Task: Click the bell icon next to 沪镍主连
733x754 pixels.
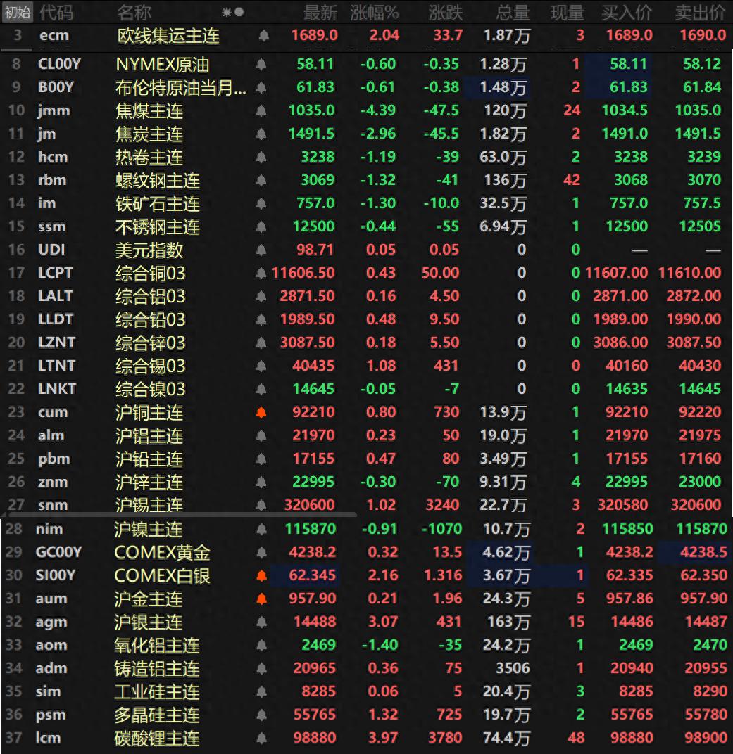Action: (x=261, y=529)
